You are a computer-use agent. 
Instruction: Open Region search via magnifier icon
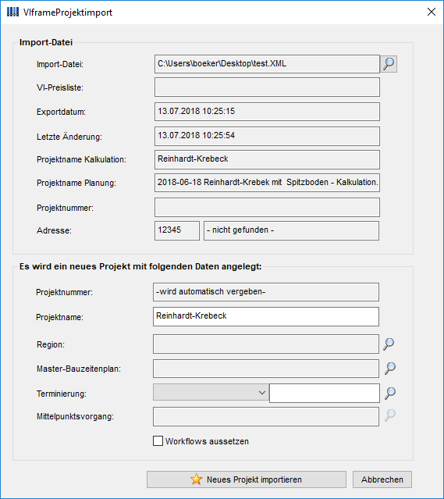(389, 344)
